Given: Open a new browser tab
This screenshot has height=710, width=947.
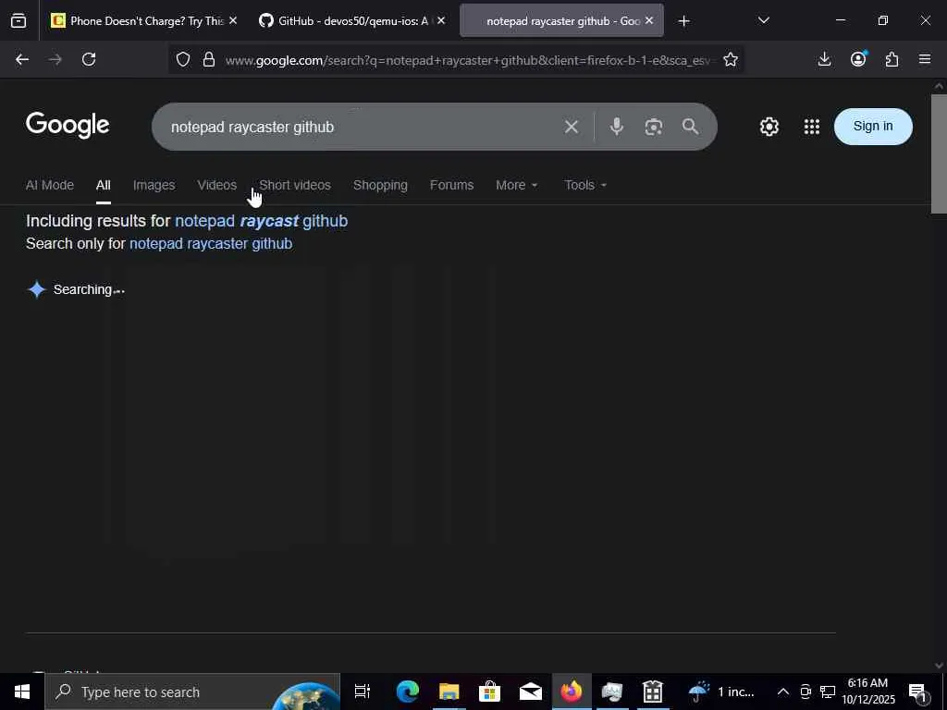Looking at the screenshot, I should (683, 21).
